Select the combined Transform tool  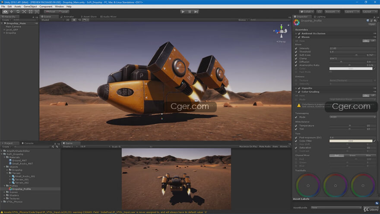37,12
